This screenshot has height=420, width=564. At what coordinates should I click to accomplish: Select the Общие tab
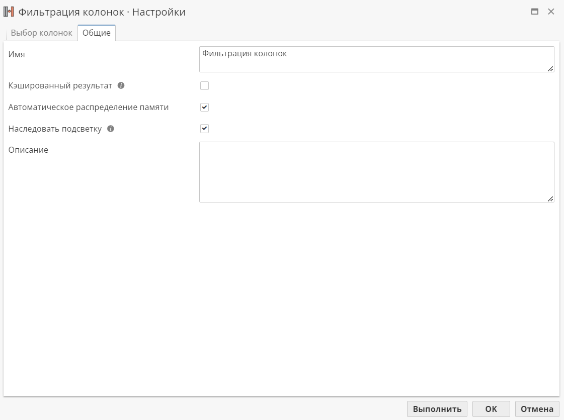pos(97,33)
